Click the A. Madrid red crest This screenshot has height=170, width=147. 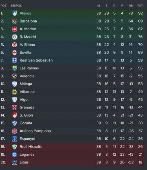(15, 29)
